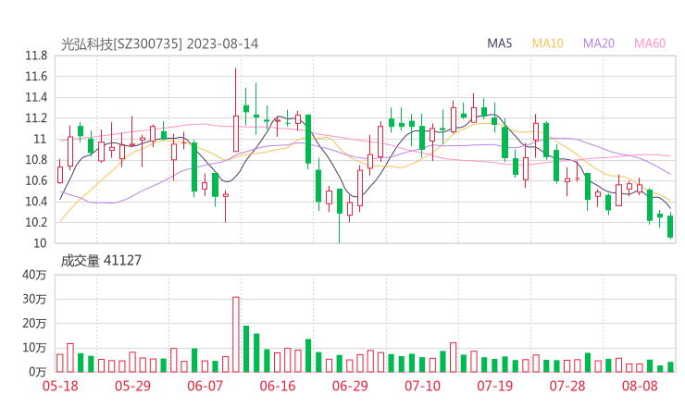Click the 10.6 price axis label
The width and height of the screenshot is (685, 407).
36,180
